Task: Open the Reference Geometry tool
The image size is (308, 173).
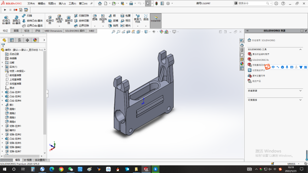Action: click(138, 19)
